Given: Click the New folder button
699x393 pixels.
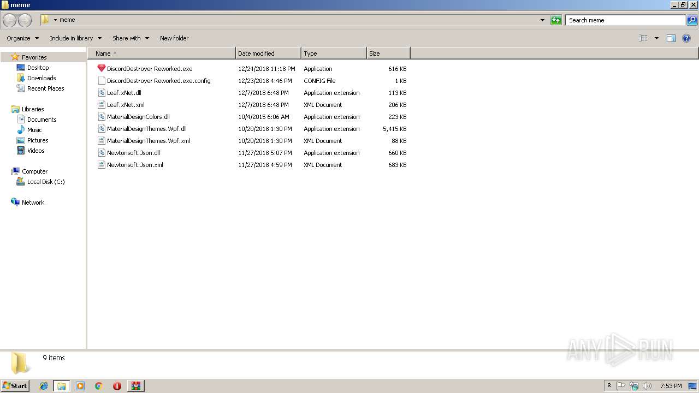Looking at the screenshot, I should click(x=174, y=38).
